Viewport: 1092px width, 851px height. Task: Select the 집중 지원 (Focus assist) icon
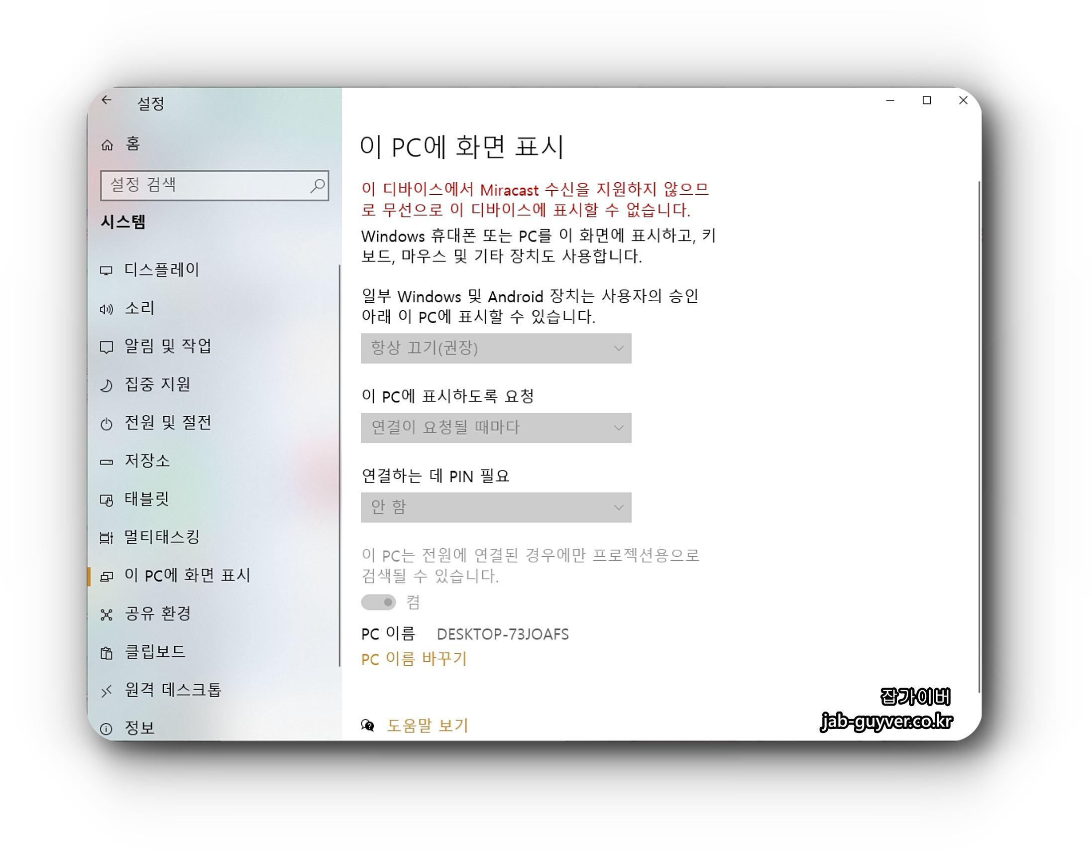point(108,385)
